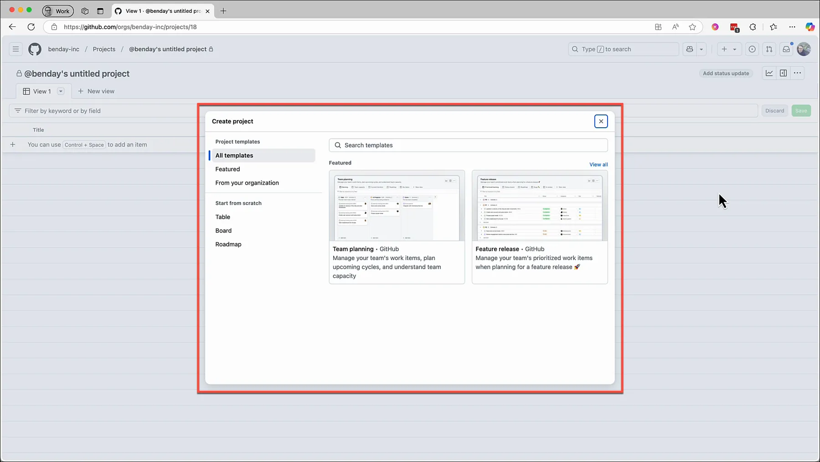The height and width of the screenshot is (462, 820).
Task: Reload the page with the refresh icon
Action: point(31,27)
